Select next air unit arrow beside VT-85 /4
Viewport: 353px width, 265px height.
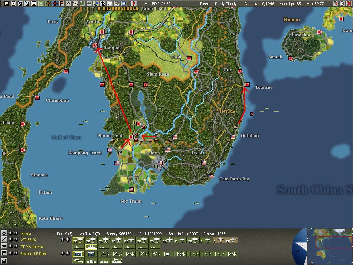(x=16, y=239)
